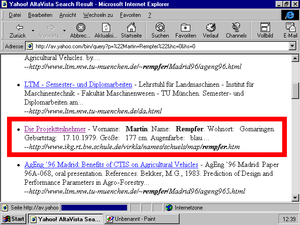Image resolution: width=300 pixels, height=225 pixels.
Task: Click the bold name 'Rempfer' in results
Action: [189, 129]
